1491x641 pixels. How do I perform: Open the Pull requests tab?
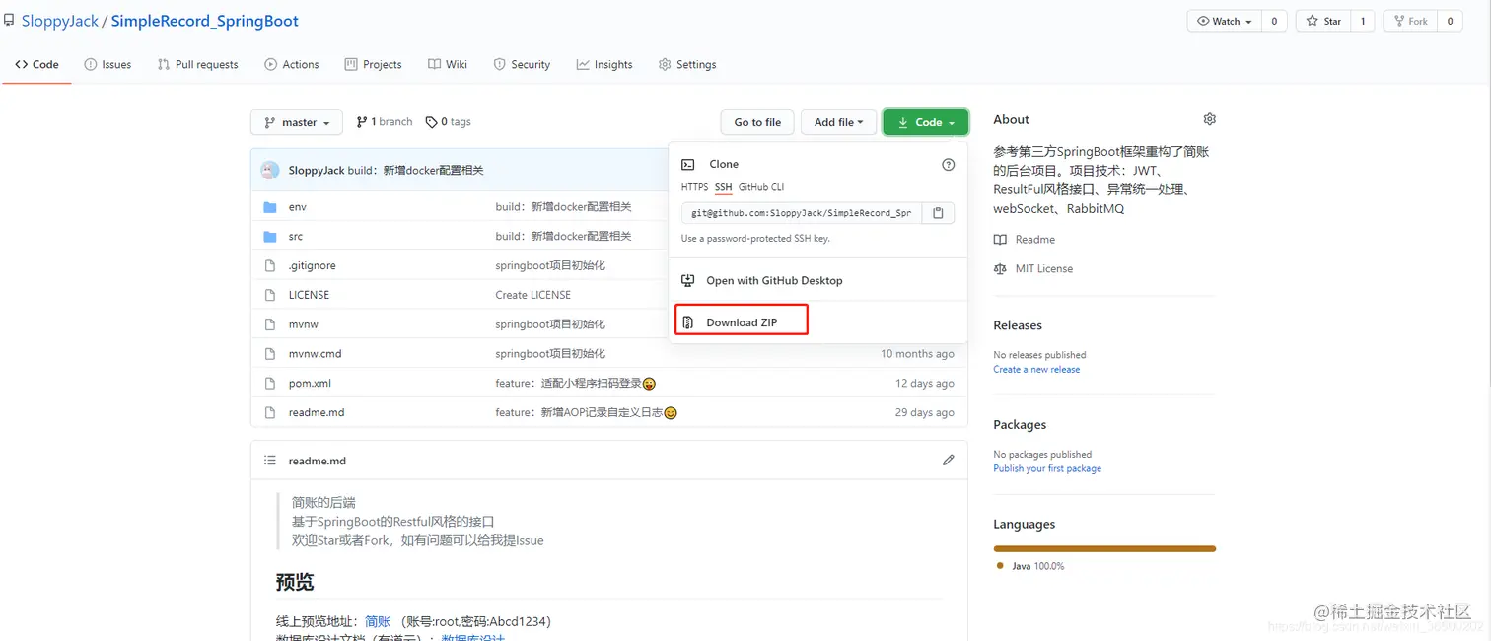point(197,65)
